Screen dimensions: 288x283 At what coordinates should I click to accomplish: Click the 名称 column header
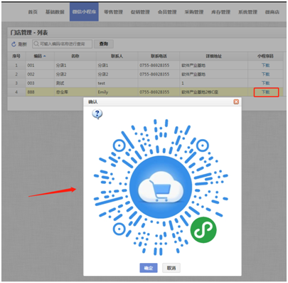coord(75,56)
